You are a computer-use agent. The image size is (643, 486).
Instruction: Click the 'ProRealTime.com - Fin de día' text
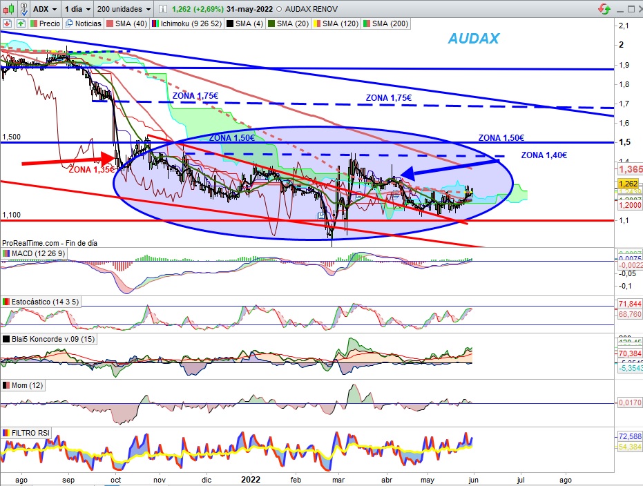tap(50, 243)
